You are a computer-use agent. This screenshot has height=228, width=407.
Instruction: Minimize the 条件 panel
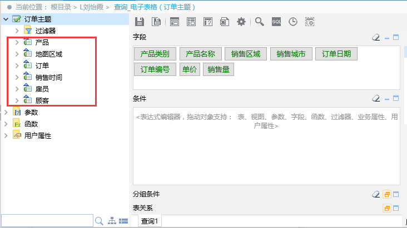(x=387, y=99)
